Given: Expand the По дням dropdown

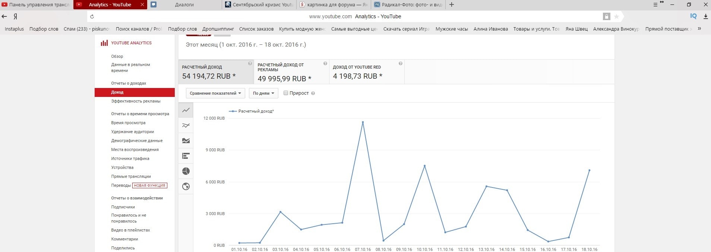Looking at the screenshot, I should (263, 93).
